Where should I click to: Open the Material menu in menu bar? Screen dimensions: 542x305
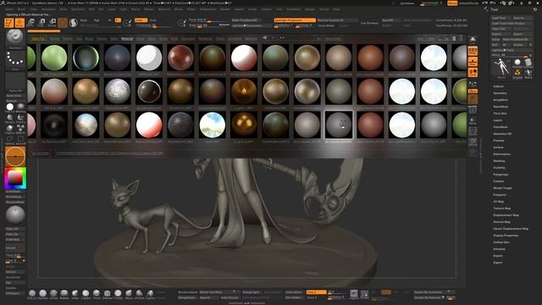(163, 9)
